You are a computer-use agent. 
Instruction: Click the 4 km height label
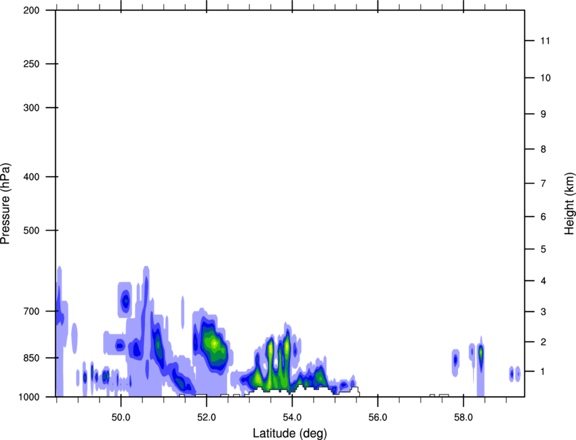[x=543, y=281]
